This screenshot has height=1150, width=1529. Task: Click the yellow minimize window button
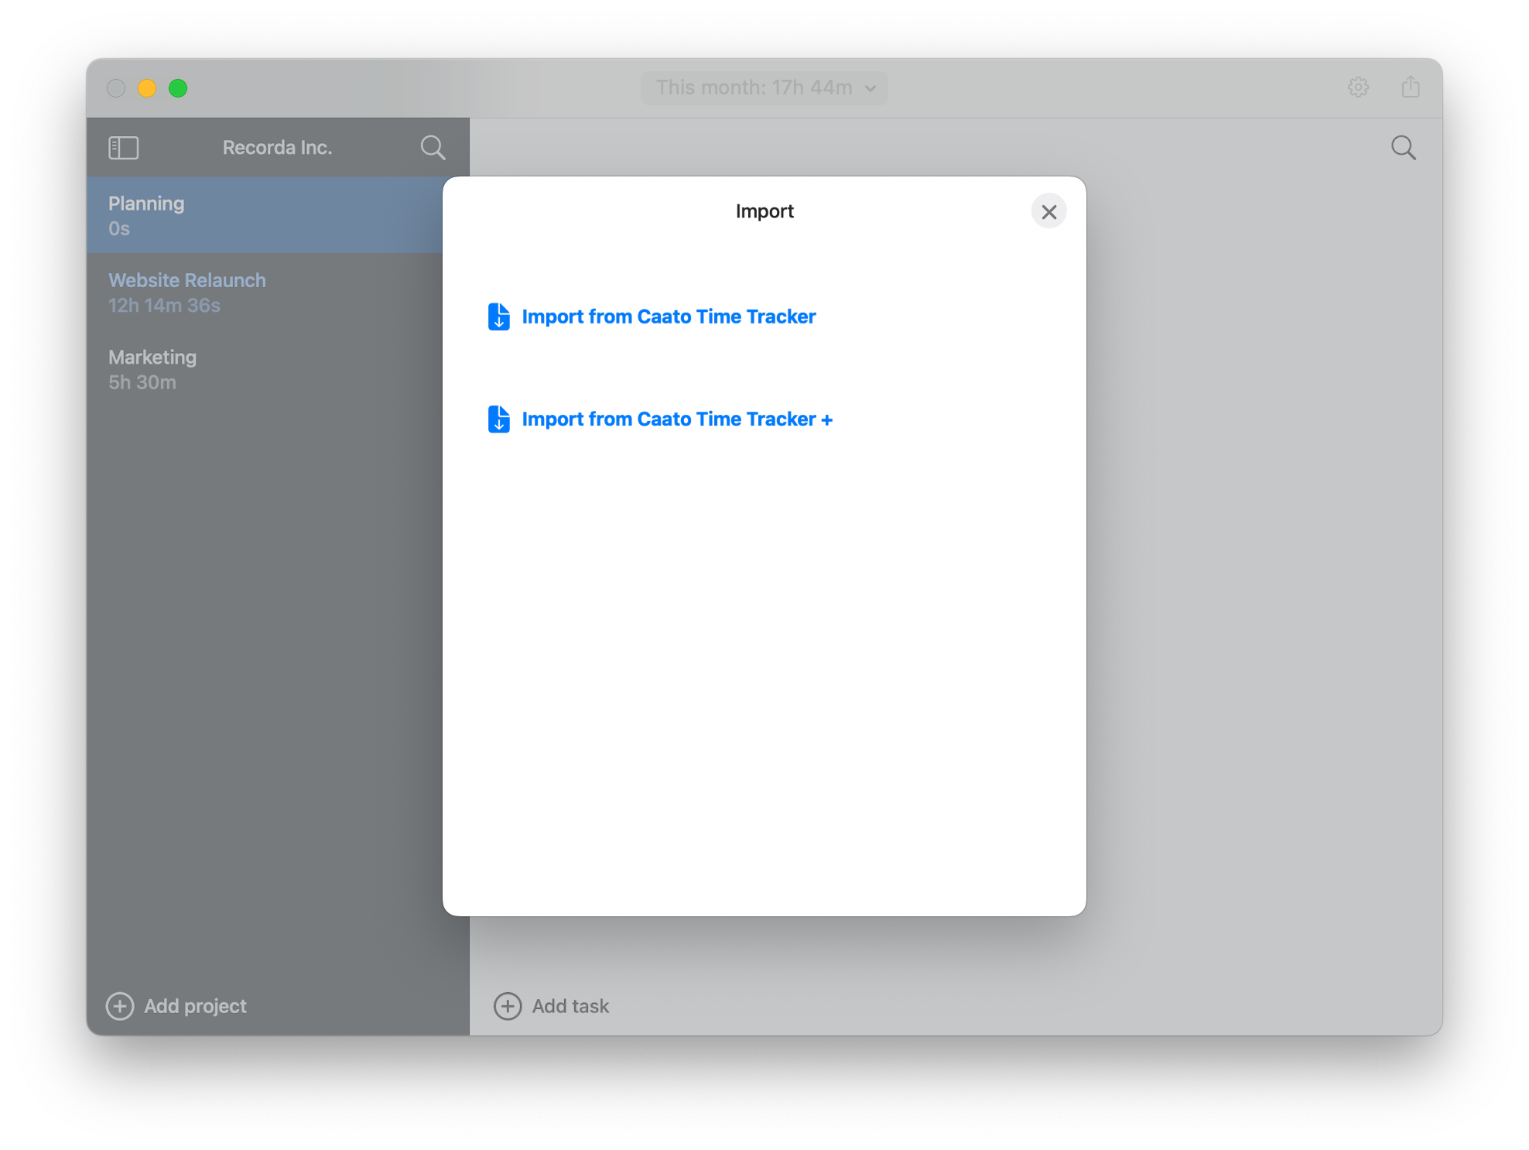(x=147, y=88)
